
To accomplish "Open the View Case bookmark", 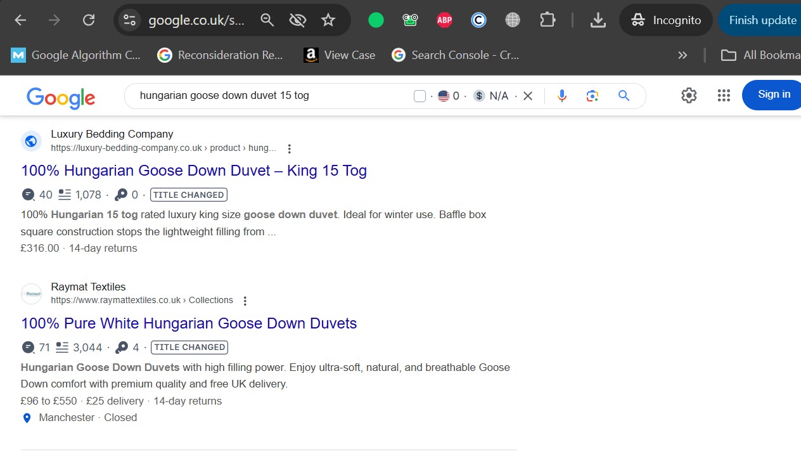I will 340,55.
